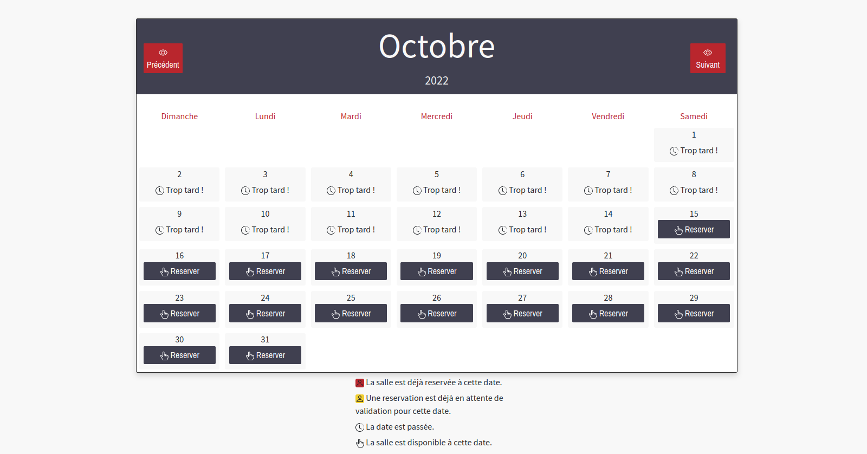Click the yellow pending-reservation legend icon

click(x=360, y=399)
